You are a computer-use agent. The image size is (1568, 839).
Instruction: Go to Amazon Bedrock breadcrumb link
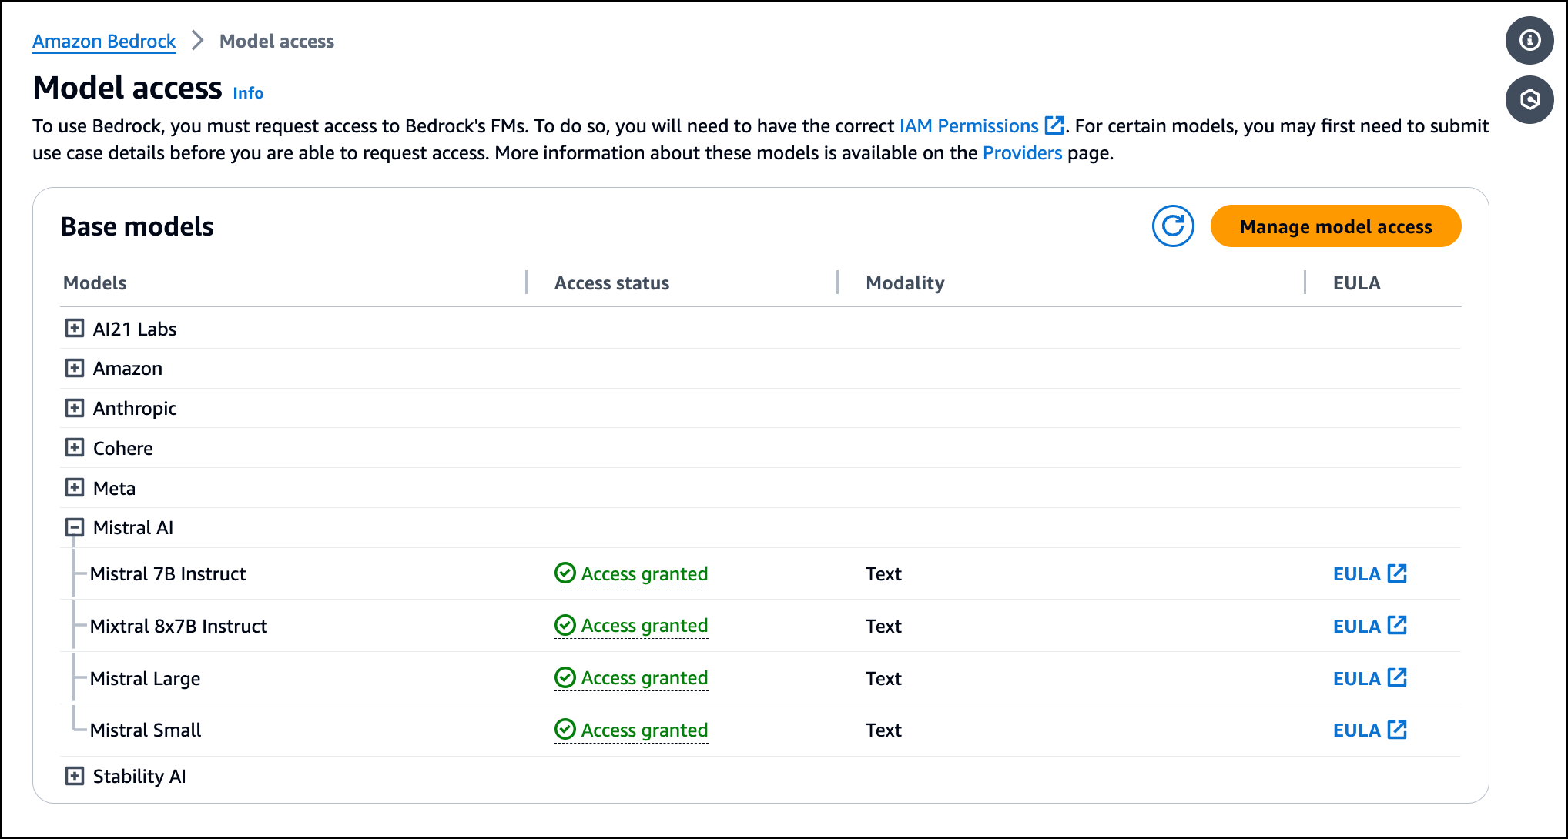click(x=104, y=42)
